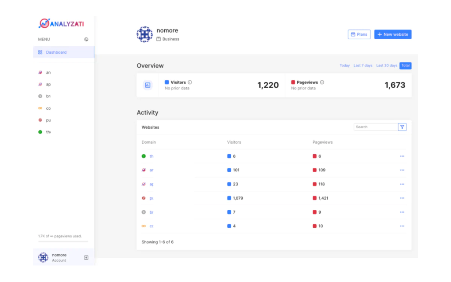Click the large nomore profile avatar
Viewport: 451px width, 282px height.
(x=144, y=34)
